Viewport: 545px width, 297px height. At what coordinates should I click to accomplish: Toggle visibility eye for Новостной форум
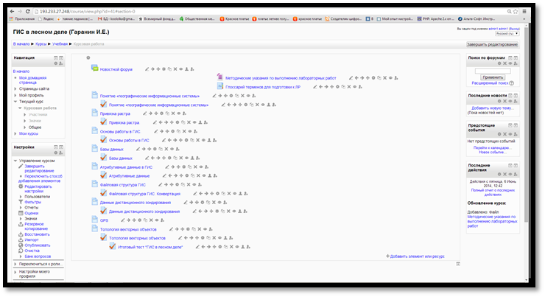click(180, 69)
